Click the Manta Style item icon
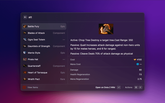The width and height of the screenshot is (165, 103). click(25, 53)
